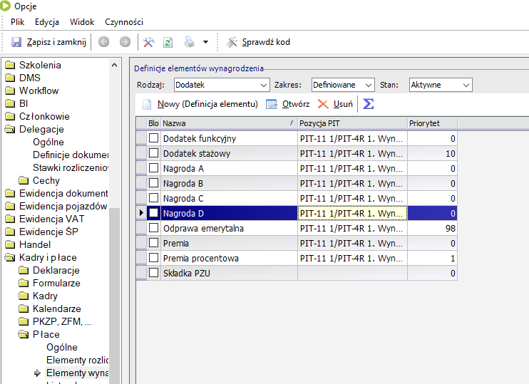Select the Premia row name cell
Viewport: 529px width, 384px height.
coord(229,243)
